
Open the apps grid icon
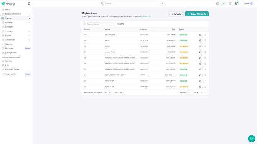(x=230, y=3)
